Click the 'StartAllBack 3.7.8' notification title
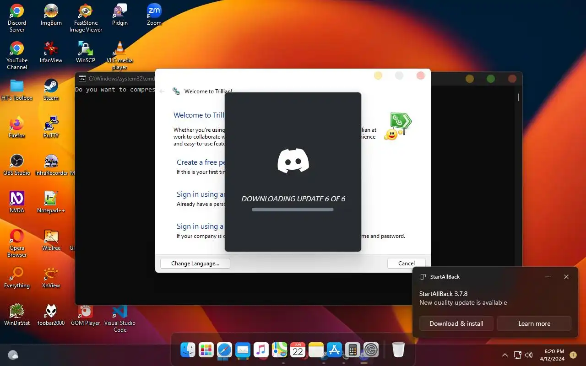The height and width of the screenshot is (366, 586). coord(443,294)
